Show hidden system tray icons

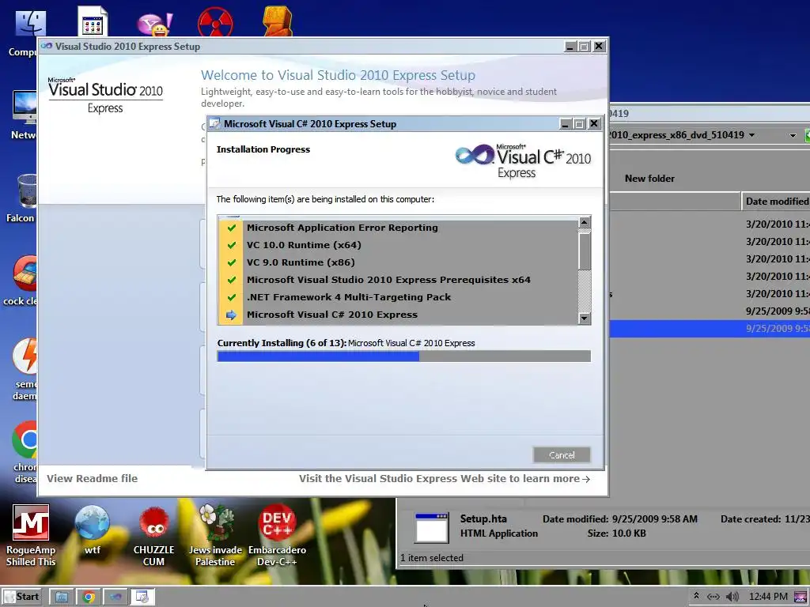(x=696, y=596)
